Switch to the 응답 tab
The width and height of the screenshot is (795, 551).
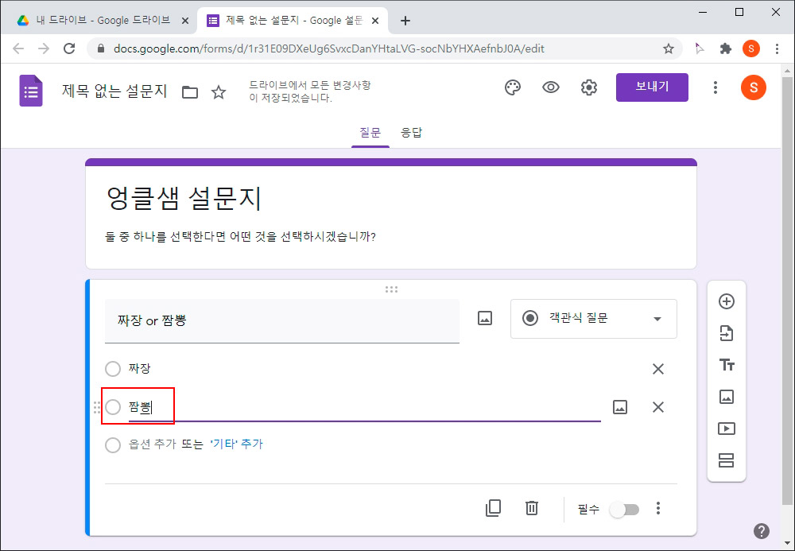coord(412,133)
